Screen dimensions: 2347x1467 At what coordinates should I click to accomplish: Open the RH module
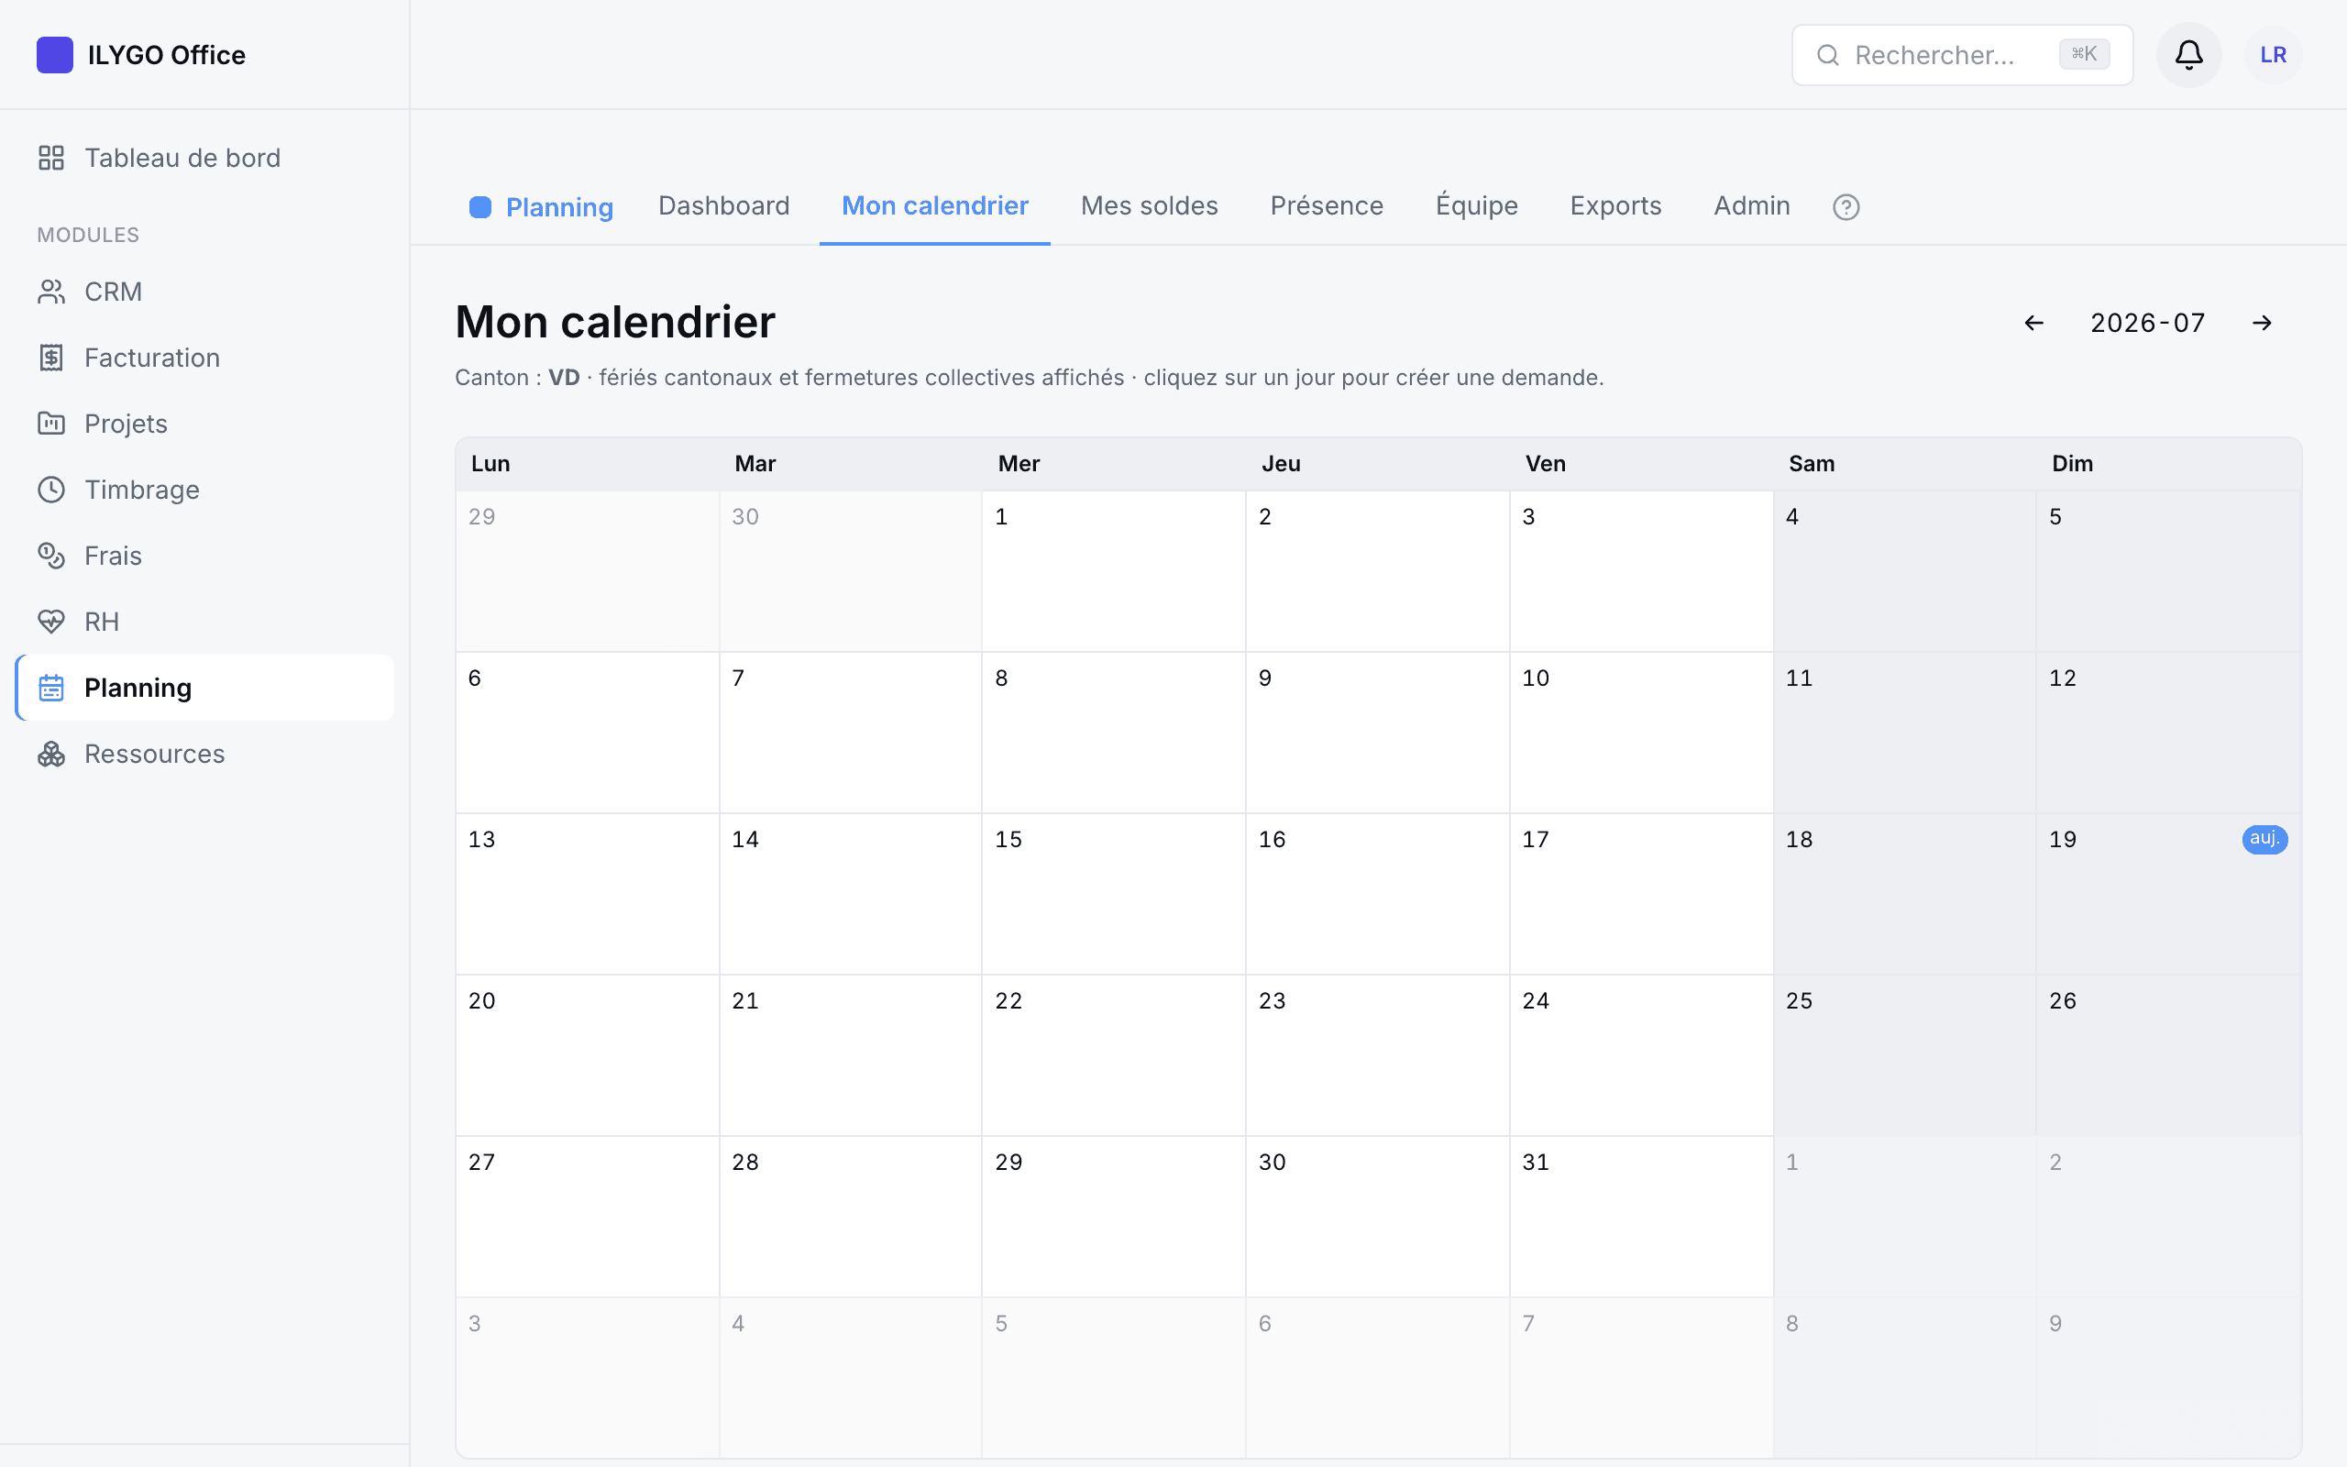pos(204,621)
